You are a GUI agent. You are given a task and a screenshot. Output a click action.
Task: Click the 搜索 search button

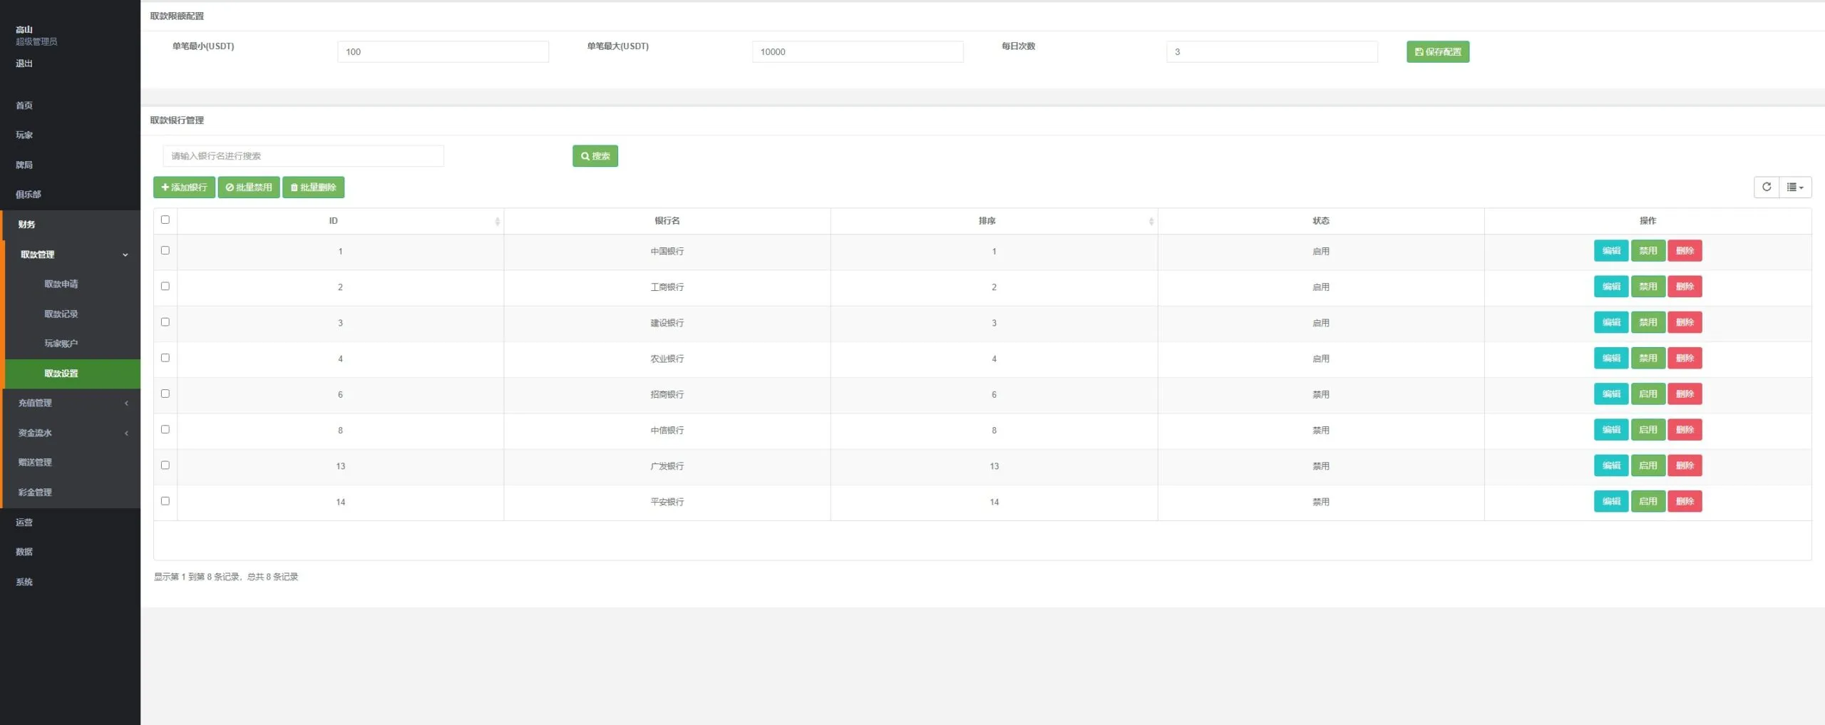[595, 156]
